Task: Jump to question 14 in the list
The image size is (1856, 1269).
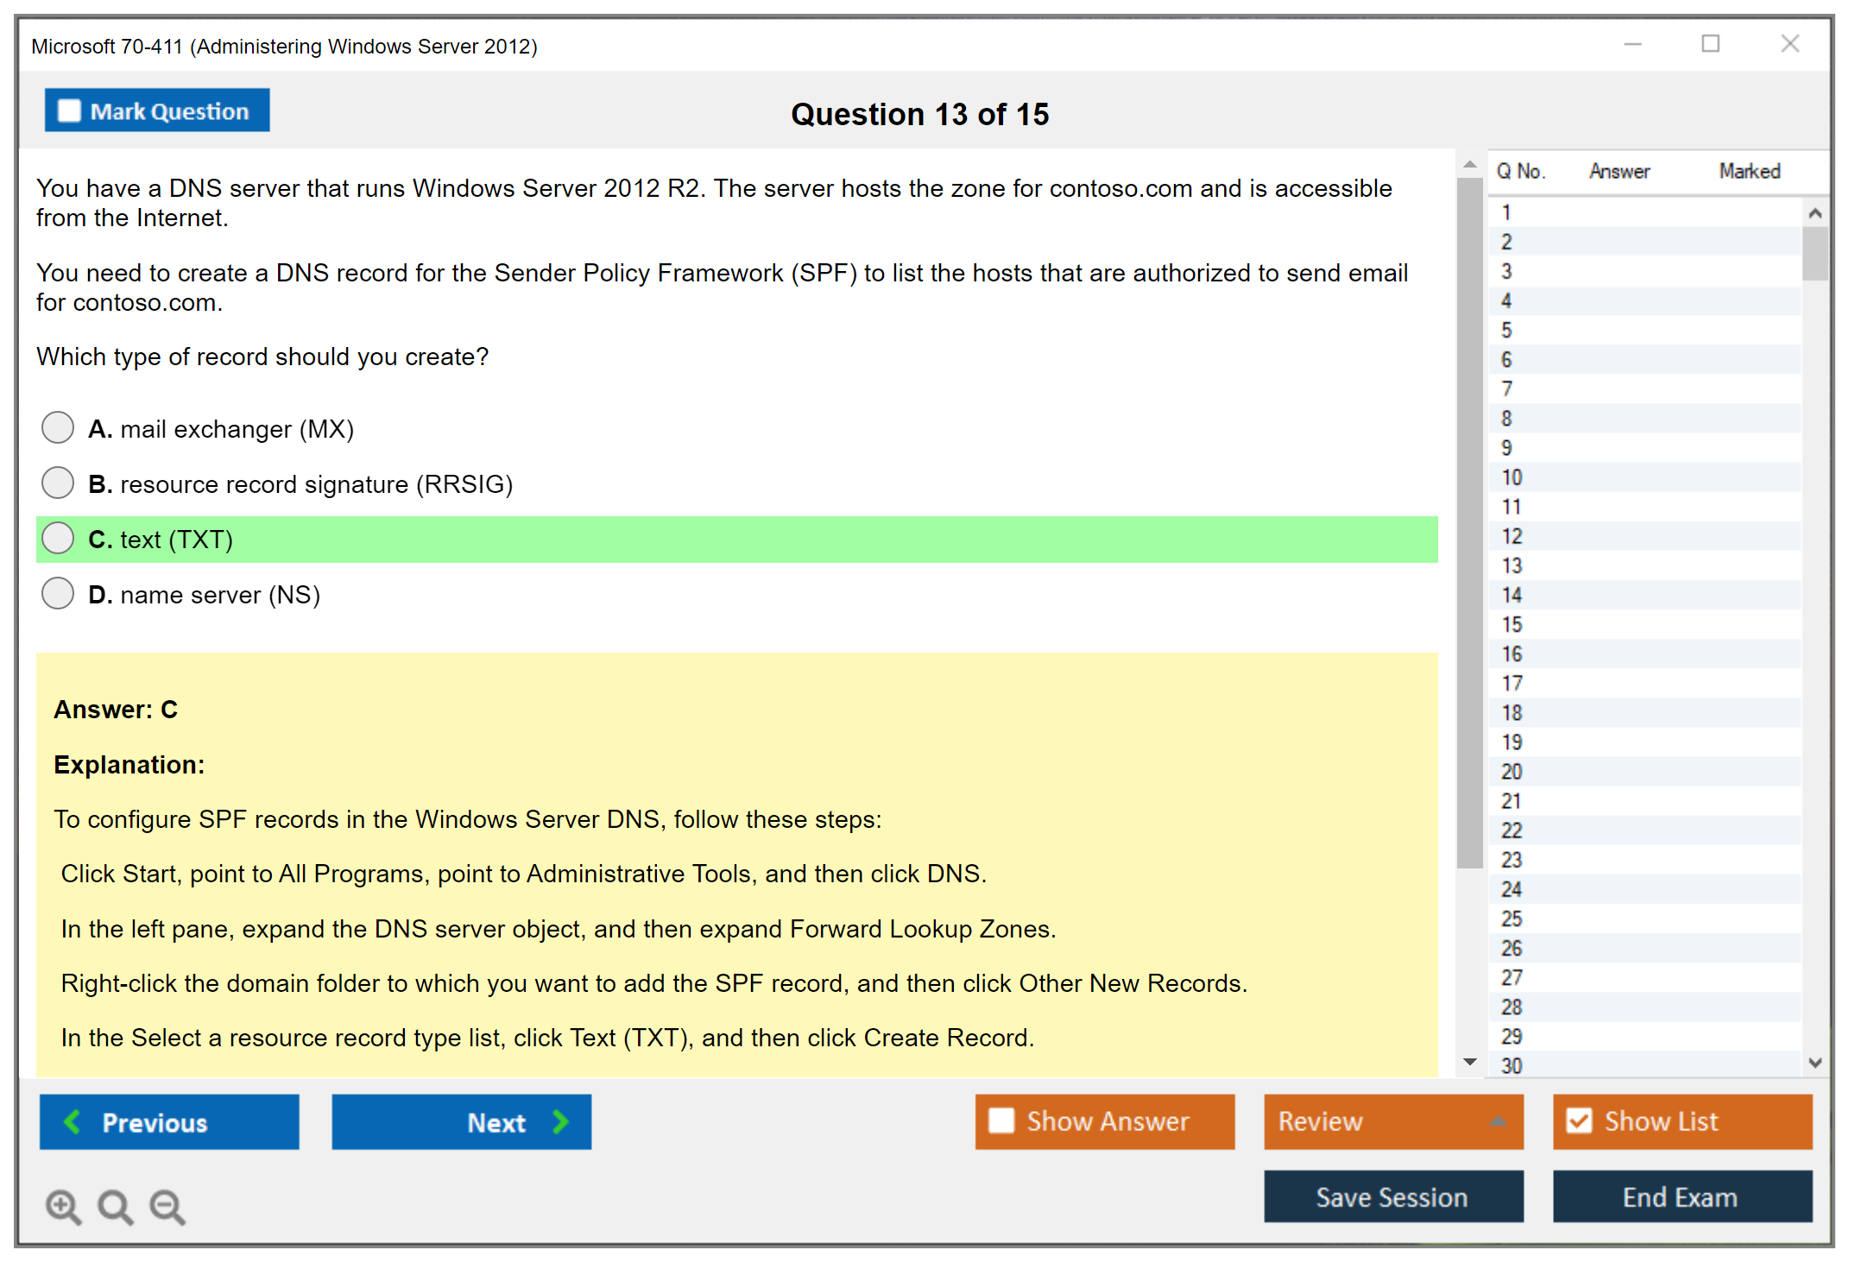Action: [x=1512, y=595]
